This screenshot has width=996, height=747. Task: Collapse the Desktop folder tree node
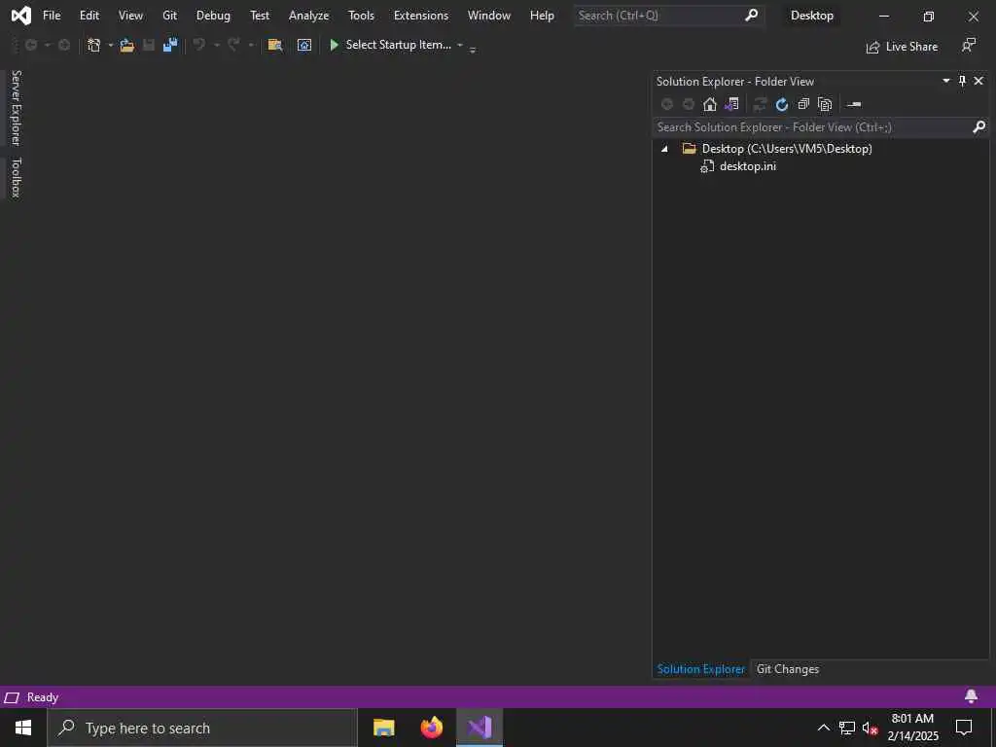tap(664, 149)
